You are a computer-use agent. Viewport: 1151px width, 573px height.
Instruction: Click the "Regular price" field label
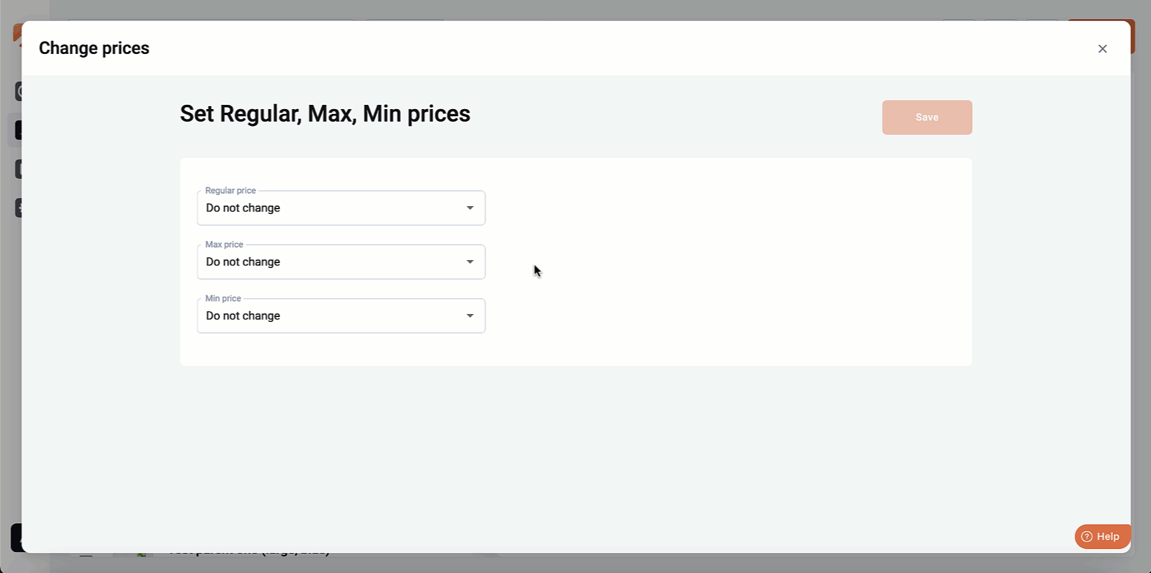point(230,191)
